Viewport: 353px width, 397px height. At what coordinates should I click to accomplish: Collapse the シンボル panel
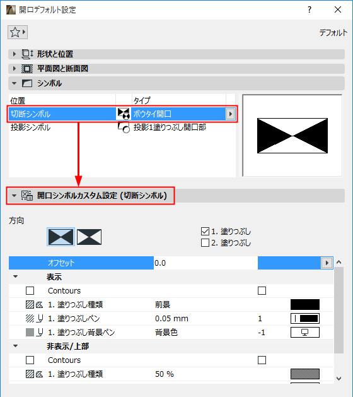14,83
